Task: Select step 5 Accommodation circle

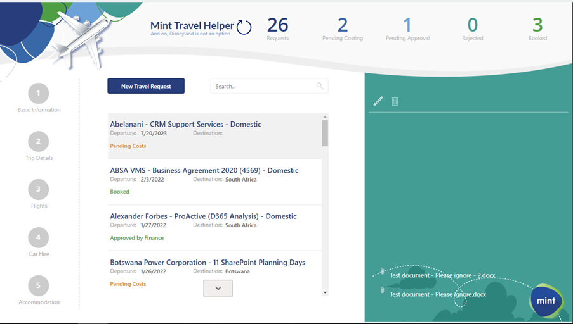Action: tap(38, 286)
